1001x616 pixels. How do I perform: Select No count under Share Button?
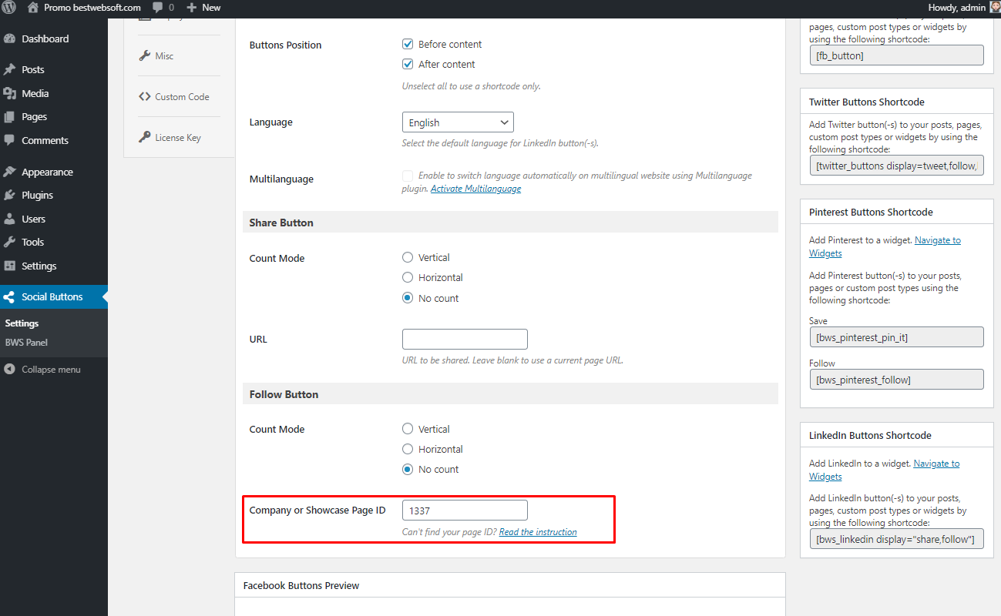(x=408, y=298)
